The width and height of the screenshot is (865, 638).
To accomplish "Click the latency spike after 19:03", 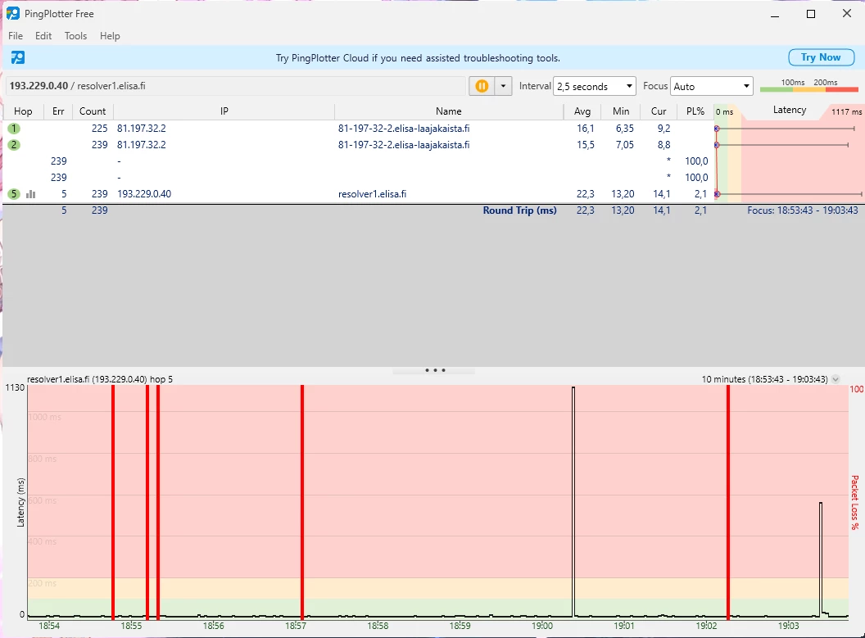I will click(x=821, y=558).
